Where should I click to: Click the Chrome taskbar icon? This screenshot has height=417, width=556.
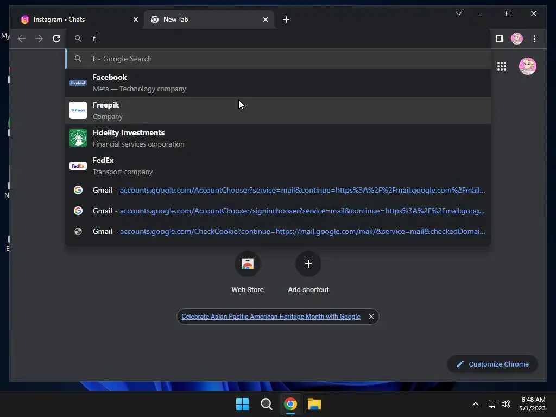[x=290, y=404]
